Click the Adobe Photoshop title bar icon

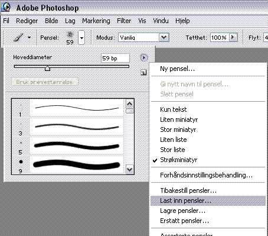click(6, 7)
